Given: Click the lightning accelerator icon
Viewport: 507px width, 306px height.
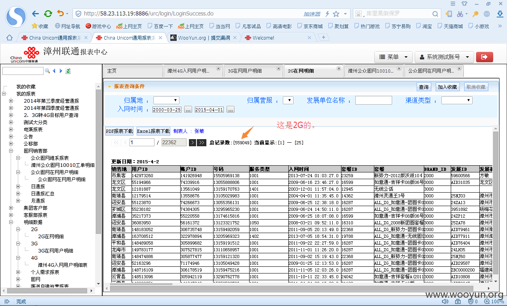Looking at the screenshot, I should coord(327,14).
